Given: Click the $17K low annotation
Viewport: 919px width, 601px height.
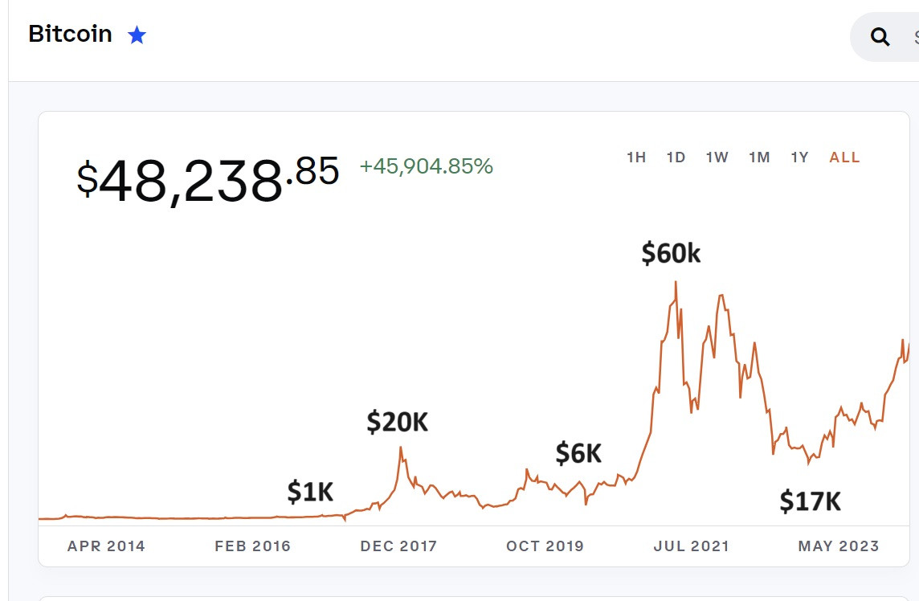Looking at the screenshot, I should tap(810, 501).
